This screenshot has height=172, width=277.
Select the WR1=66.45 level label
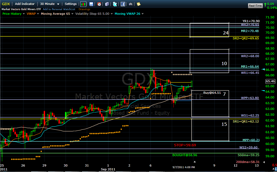250,73
